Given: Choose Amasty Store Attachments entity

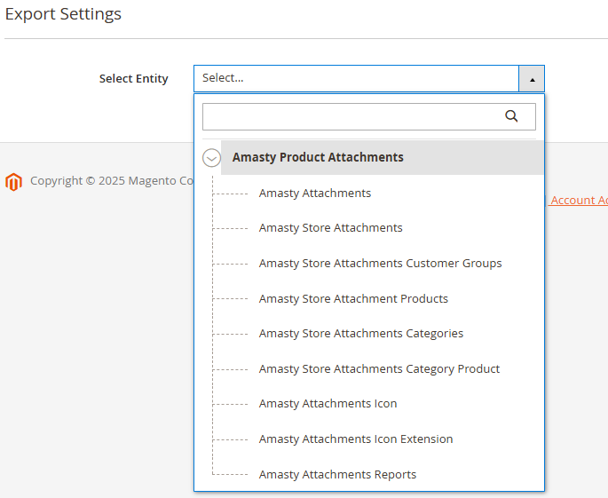Looking at the screenshot, I should 330,227.
